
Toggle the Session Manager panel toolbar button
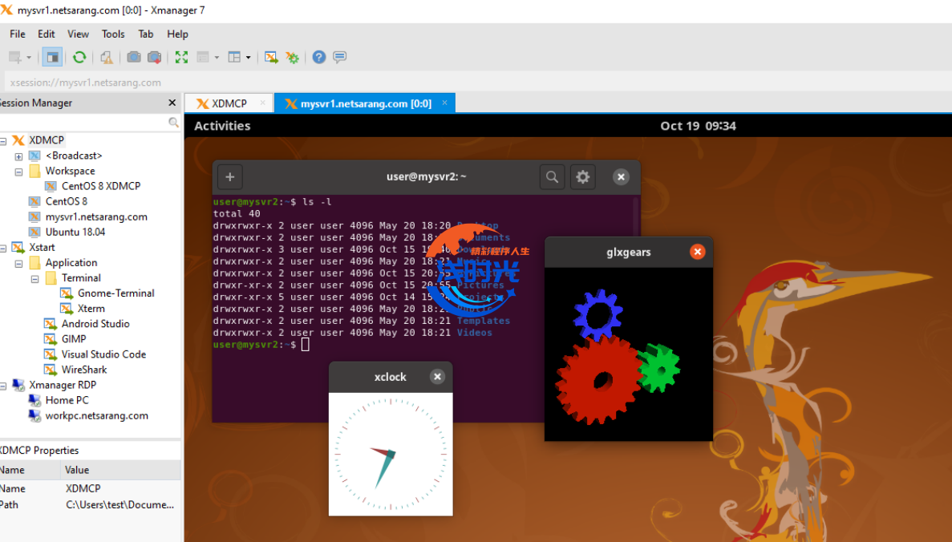[x=52, y=57]
